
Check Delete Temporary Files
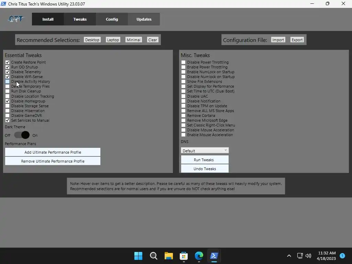(x=8, y=86)
